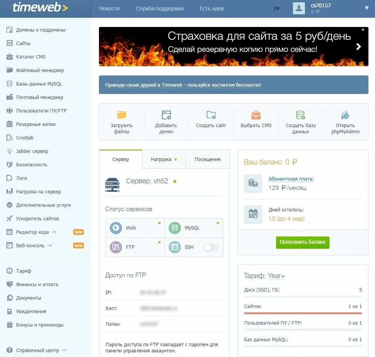Close the insurance promo banner

coord(363,30)
